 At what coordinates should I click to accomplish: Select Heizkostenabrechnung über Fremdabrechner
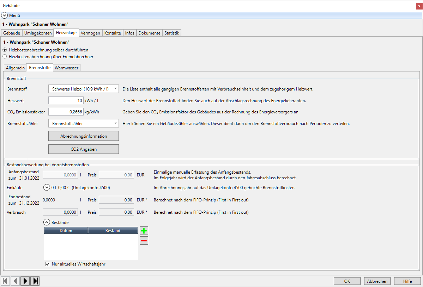[5, 56]
